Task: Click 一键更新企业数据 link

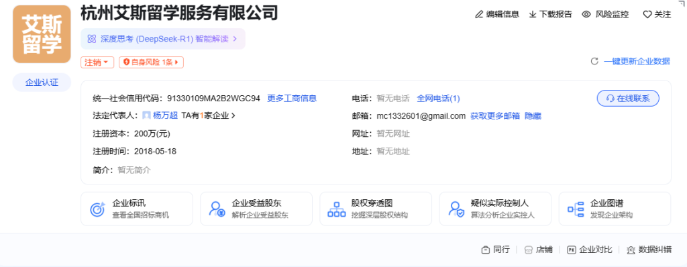Action: click(x=637, y=61)
